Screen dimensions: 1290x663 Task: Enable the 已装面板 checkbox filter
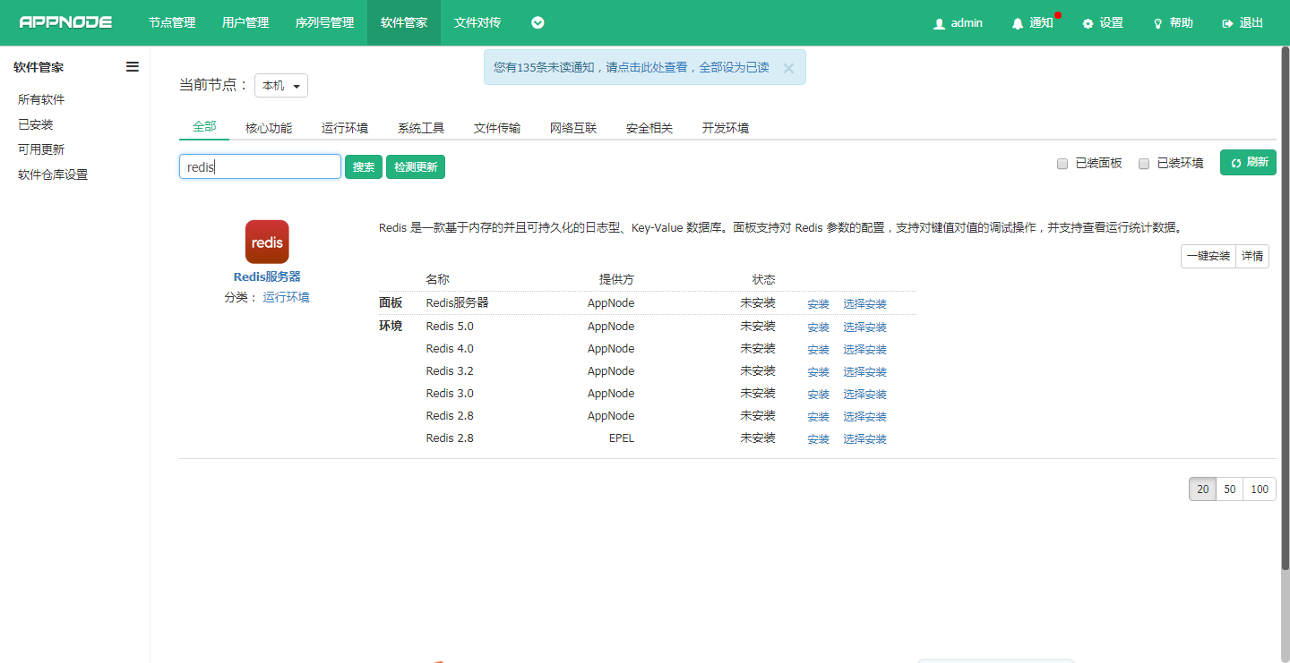click(1062, 164)
